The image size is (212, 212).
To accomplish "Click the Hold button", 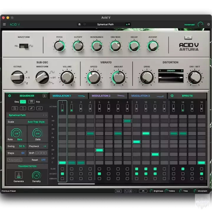I will [118, 191].
